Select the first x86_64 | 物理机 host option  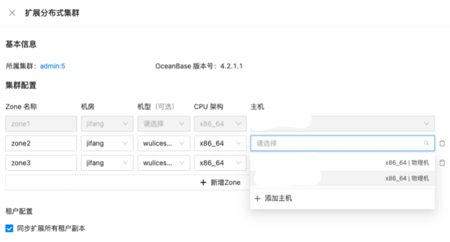coord(343,163)
